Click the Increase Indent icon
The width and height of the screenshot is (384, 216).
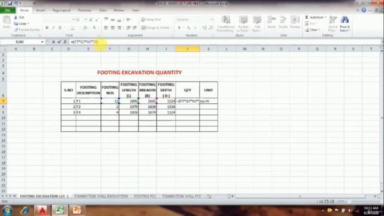(x=134, y=28)
